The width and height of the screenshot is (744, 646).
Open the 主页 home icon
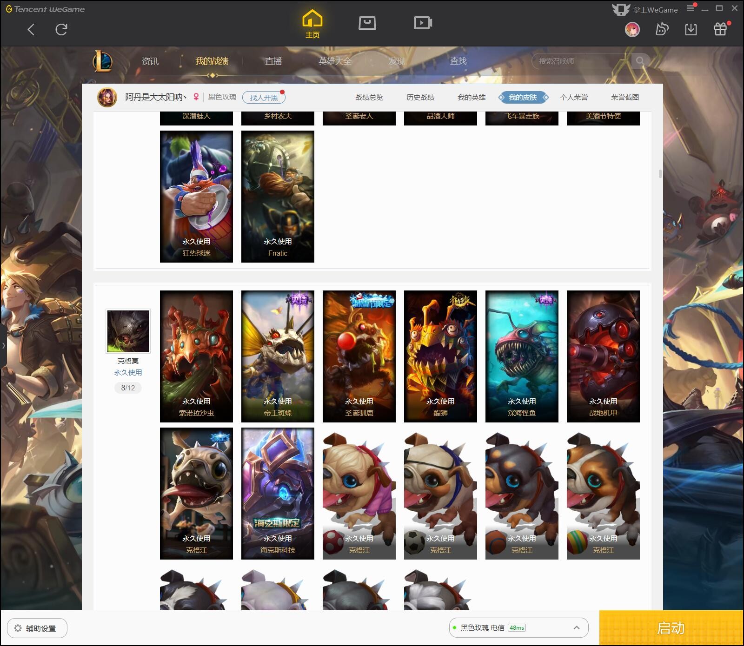tap(312, 24)
